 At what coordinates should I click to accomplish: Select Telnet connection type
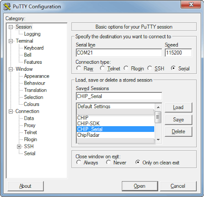tap(102, 68)
